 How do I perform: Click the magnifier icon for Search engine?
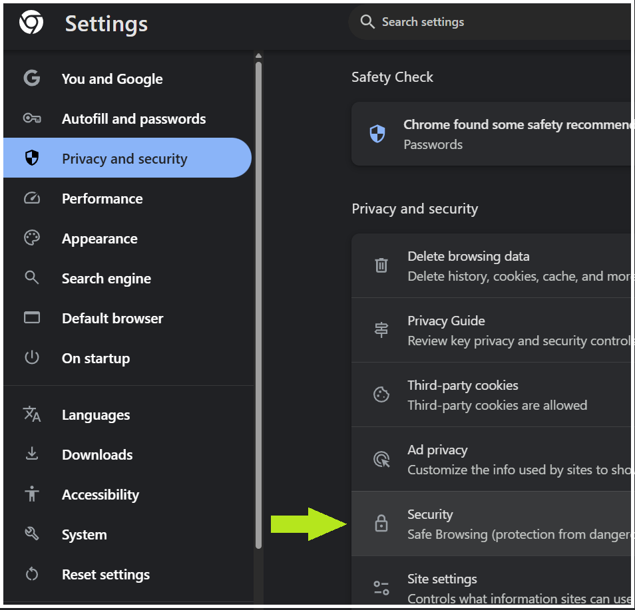[x=31, y=277]
